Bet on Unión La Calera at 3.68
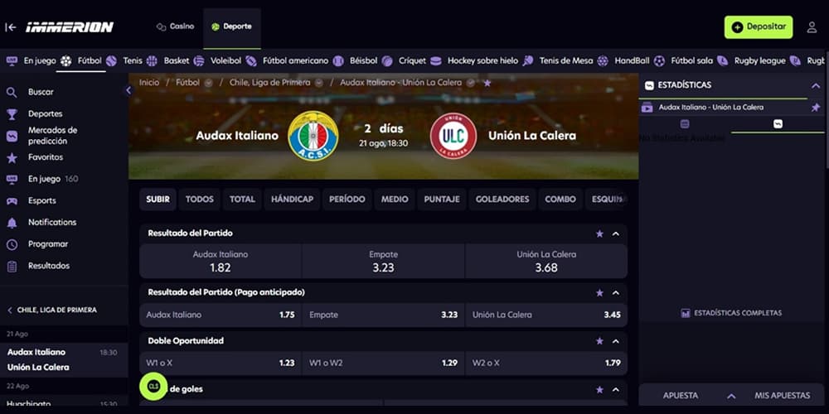 546,261
